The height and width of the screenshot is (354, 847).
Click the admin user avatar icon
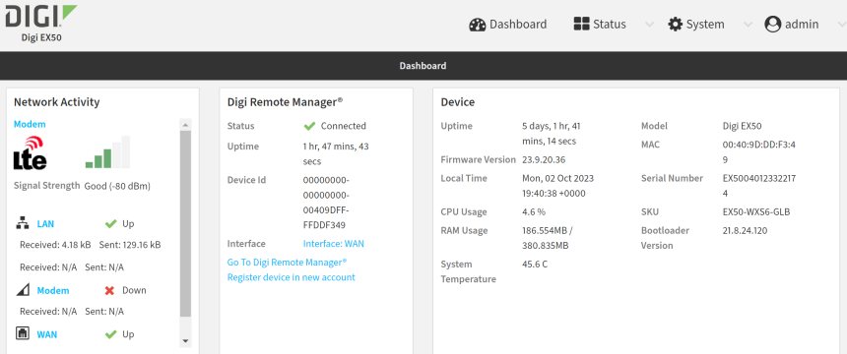click(x=773, y=25)
